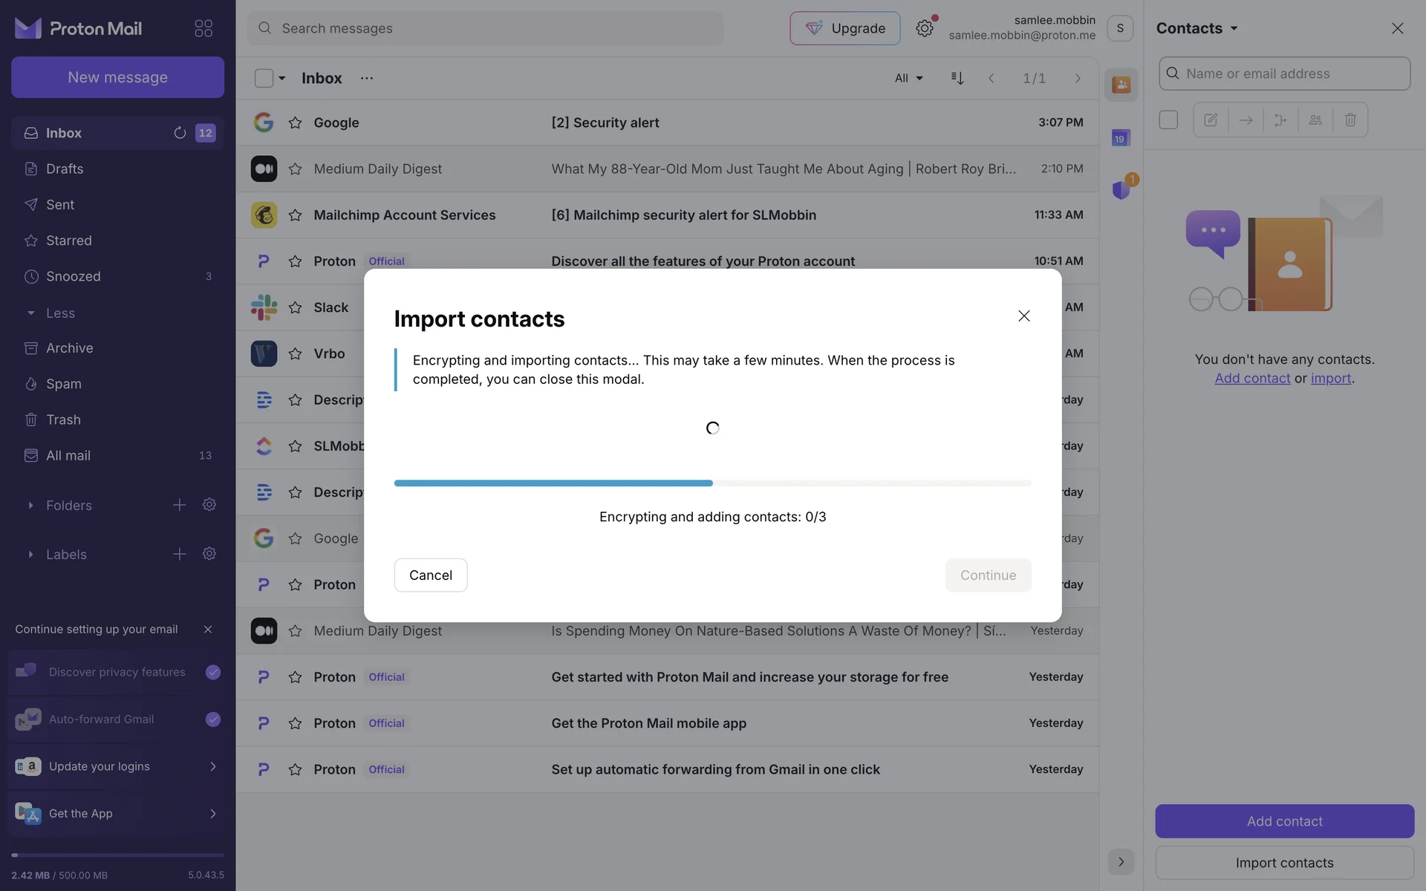
Task: Go to the Starred folder
Action: point(68,241)
